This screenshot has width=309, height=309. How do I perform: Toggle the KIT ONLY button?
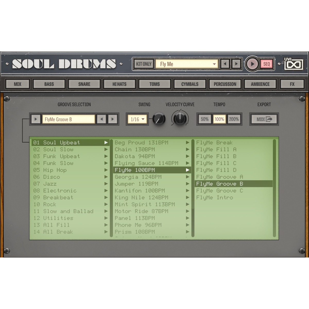144,64
